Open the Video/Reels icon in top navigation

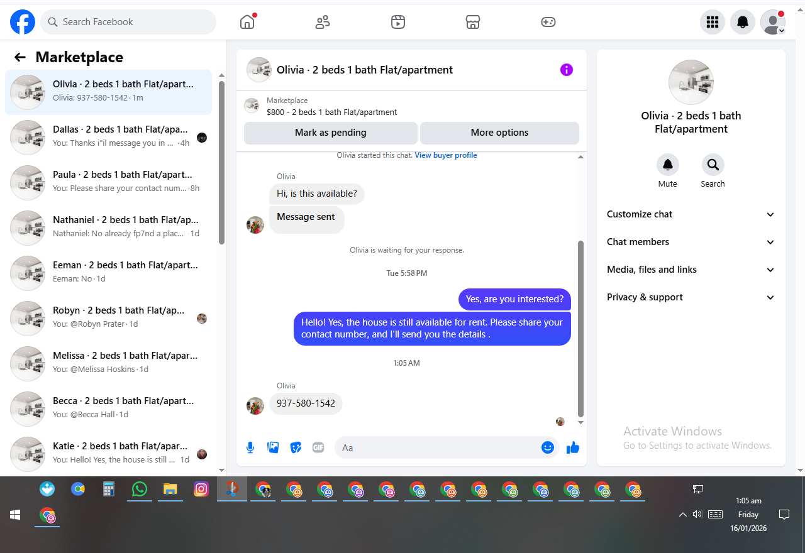pos(398,22)
